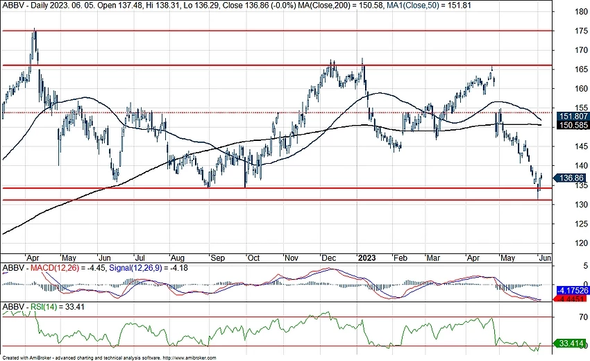Click the 120 price axis label
The image size is (590, 361).
click(581, 243)
